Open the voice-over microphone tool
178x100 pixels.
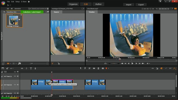[x=35, y=68]
